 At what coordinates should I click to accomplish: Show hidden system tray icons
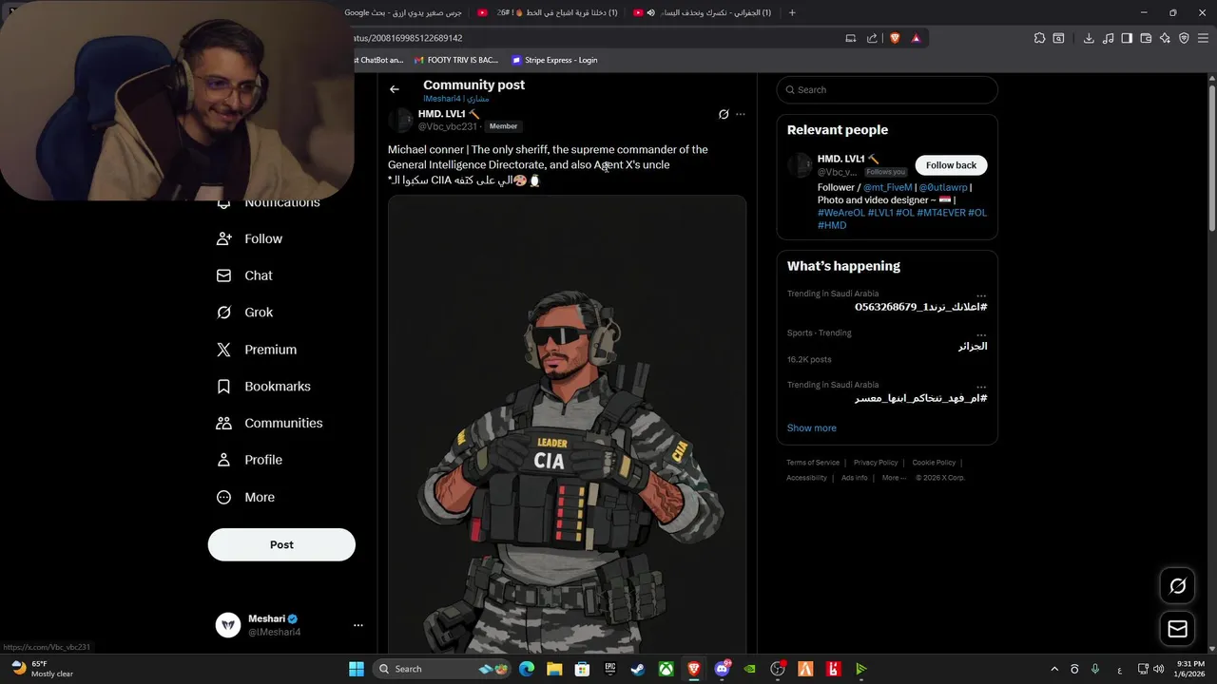(x=1053, y=669)
